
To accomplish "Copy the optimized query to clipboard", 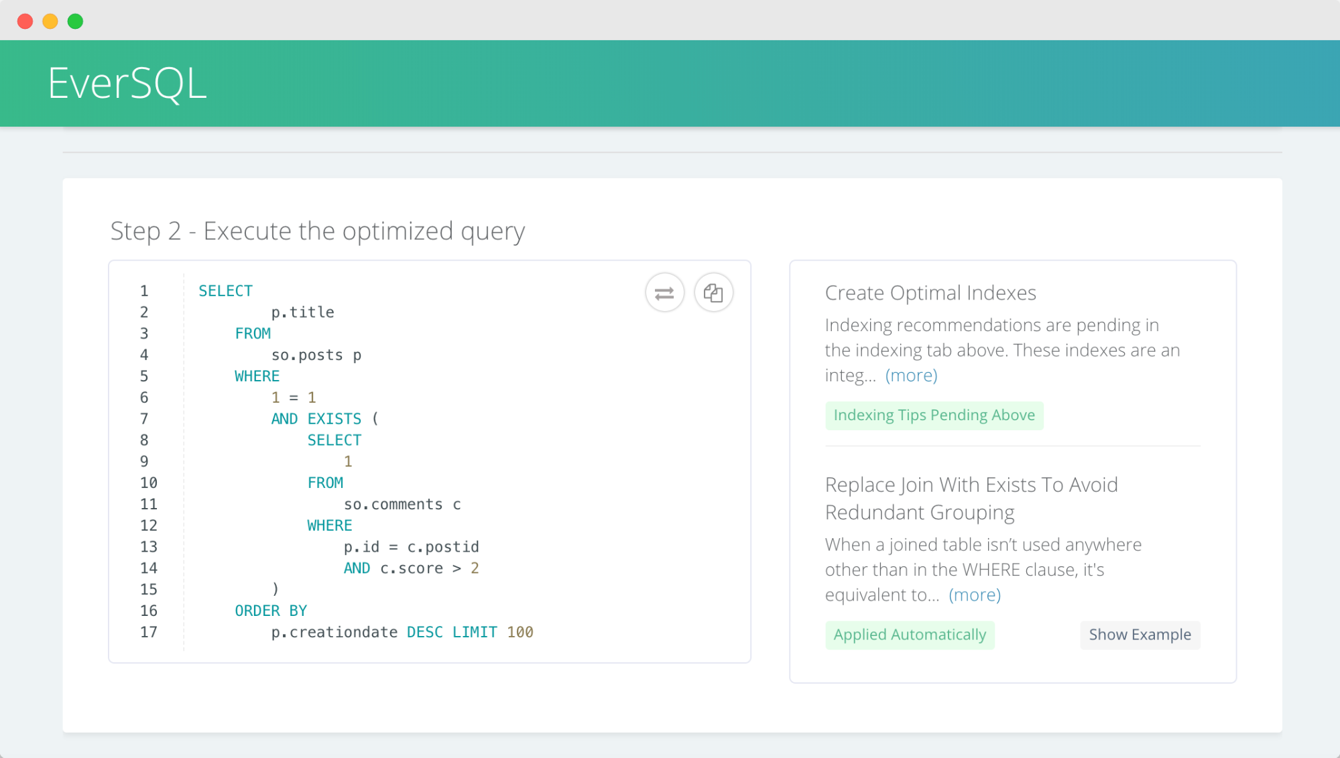I will [713, 292].
